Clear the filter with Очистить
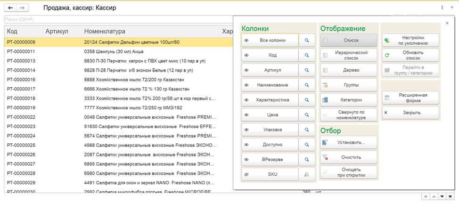 (349, 157)
